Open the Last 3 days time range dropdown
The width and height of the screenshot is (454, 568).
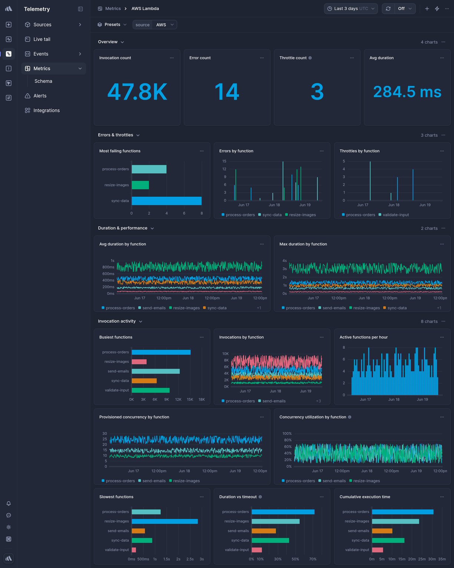point(351,9)
